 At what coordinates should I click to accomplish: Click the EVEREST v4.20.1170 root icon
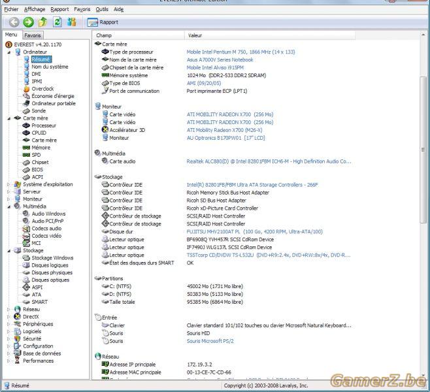click(x=8, y=44)
